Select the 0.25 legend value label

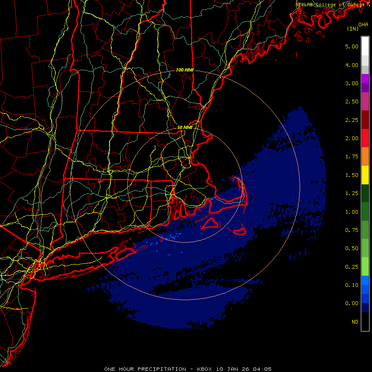click(x=352, y=267)
